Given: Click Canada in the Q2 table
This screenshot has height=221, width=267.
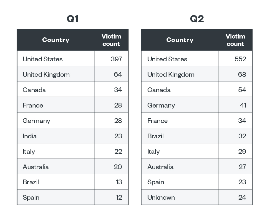Looking at the screenshot, I should pyautogui.click(x=159, y=90).
